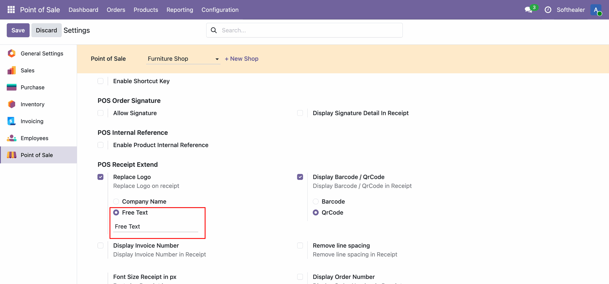Open the Reporting menu
The height and width of the screenshot is (284, 609).
click(180, 10)
